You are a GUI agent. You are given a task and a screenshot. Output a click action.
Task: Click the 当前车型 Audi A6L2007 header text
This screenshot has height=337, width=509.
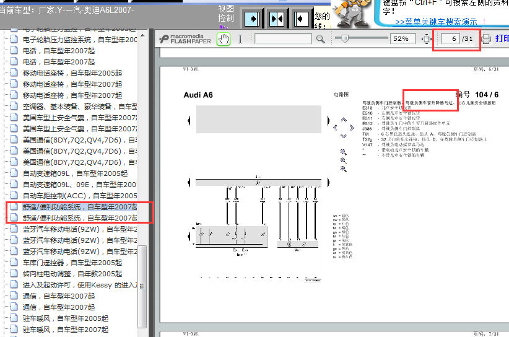click(x=66, y=10)
